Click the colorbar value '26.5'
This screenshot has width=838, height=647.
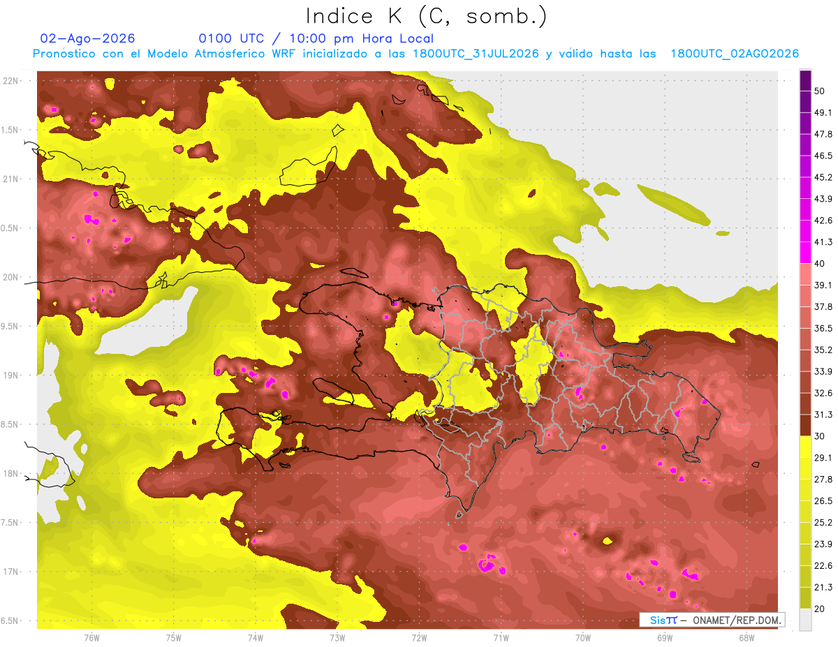click(x=824, y=501)
